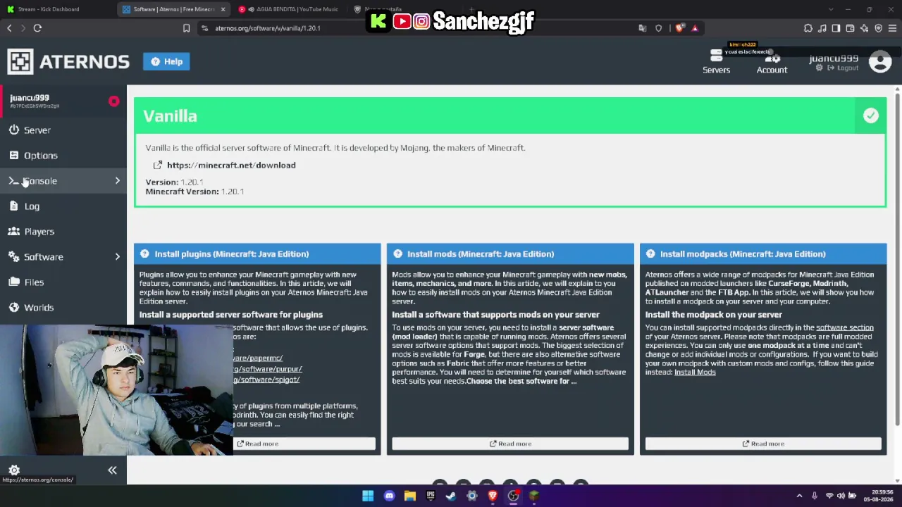Screen dimensions: 902x507
Task: Open the Install modpacks article heading
Action: pyautogui.click(x=743, y=254)
